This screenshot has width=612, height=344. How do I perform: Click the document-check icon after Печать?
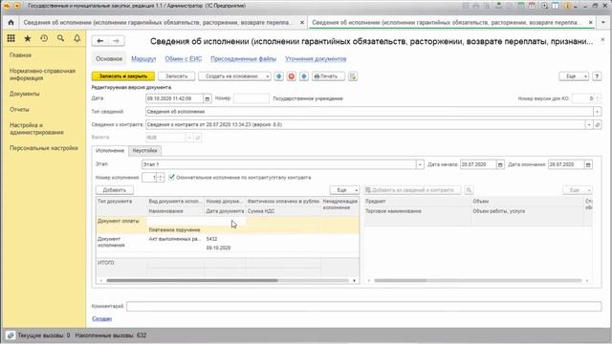click(x=353, y=76)
